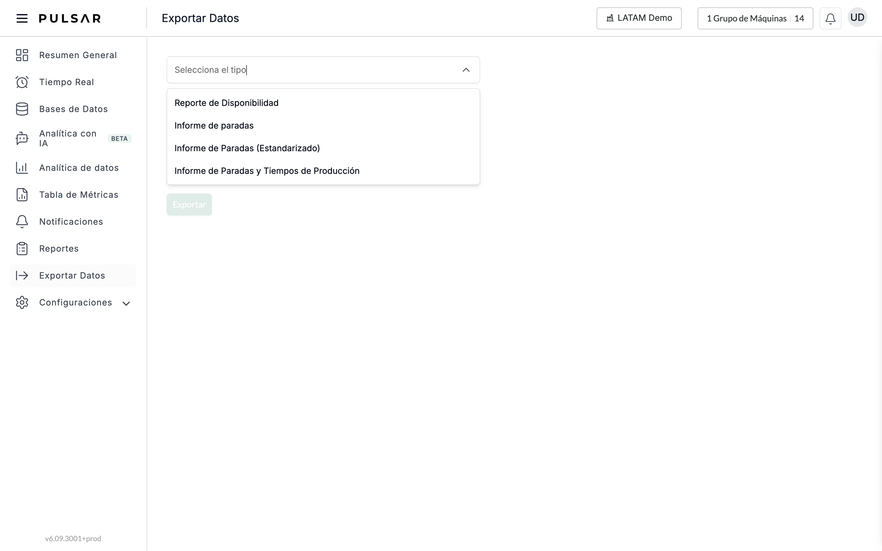
Task: Click the factory icon in LATAM Demo
Action: coord(610,18)
